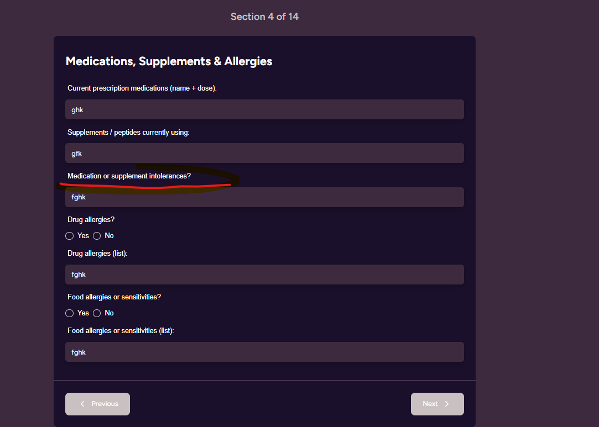Click the 'Supplements / peptides currently using' label
Image resolution: width=599 pixels, height=427 pixels.
click(x=128, y=133)
